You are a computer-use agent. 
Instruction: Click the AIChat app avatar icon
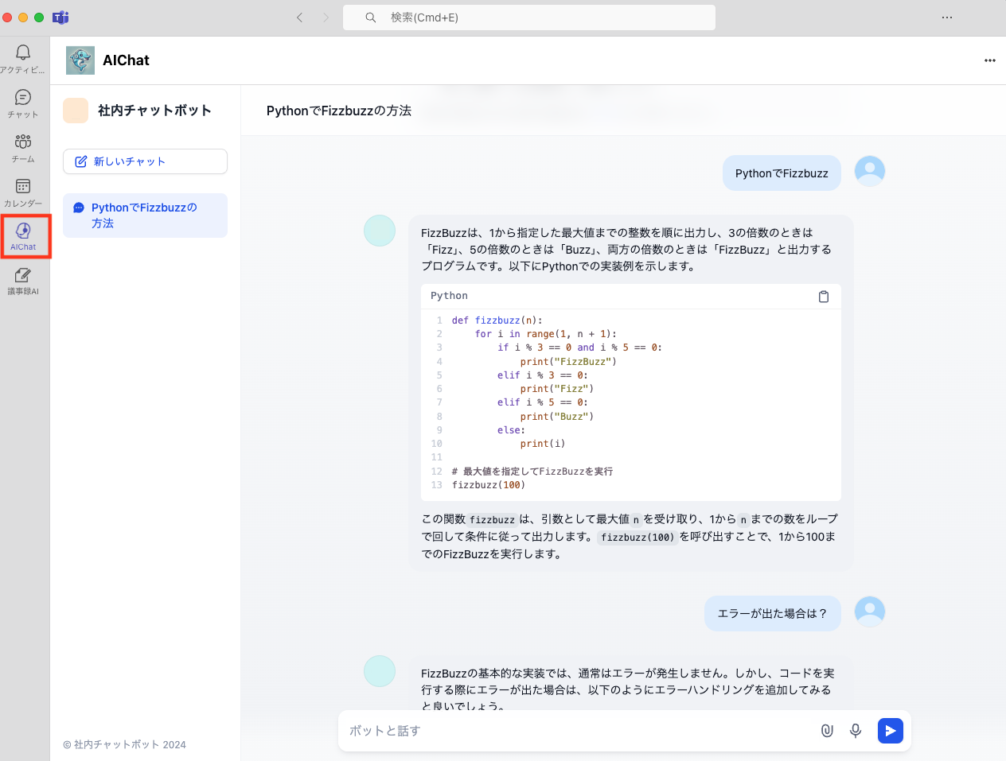[80, 60]
